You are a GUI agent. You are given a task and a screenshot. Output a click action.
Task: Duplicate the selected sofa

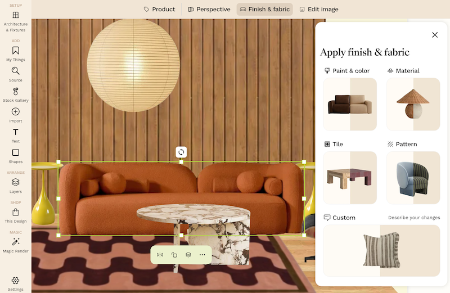174,255
